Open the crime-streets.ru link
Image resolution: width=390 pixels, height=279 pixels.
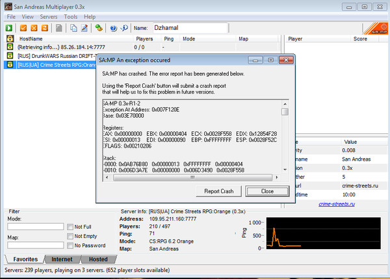coord(337,204)
